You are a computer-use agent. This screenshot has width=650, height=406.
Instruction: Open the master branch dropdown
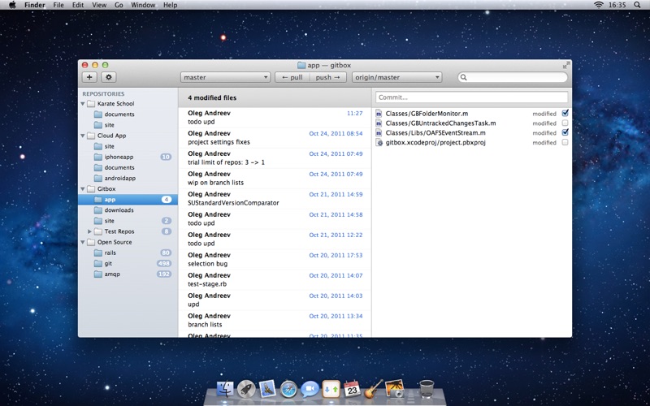click(226, 77)
